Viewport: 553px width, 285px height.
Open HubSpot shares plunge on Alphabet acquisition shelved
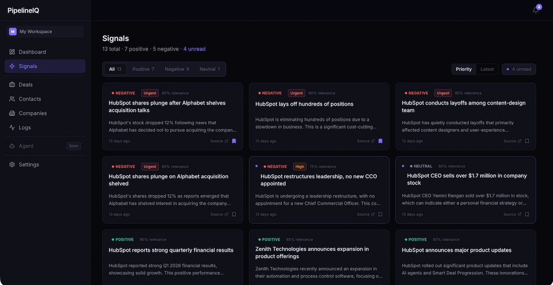click(168, 180)
